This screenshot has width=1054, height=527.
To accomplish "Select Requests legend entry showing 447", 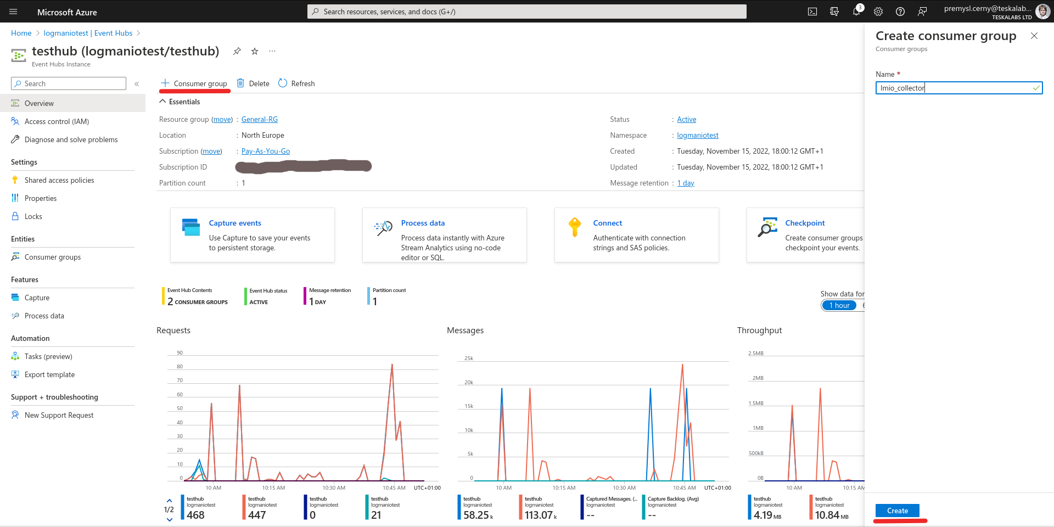I will [x=260, y=508].
